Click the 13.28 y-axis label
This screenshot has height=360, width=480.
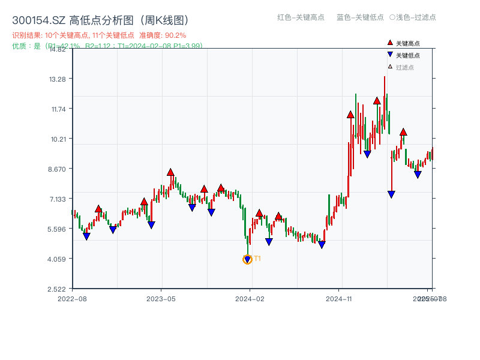pos(58,79)
